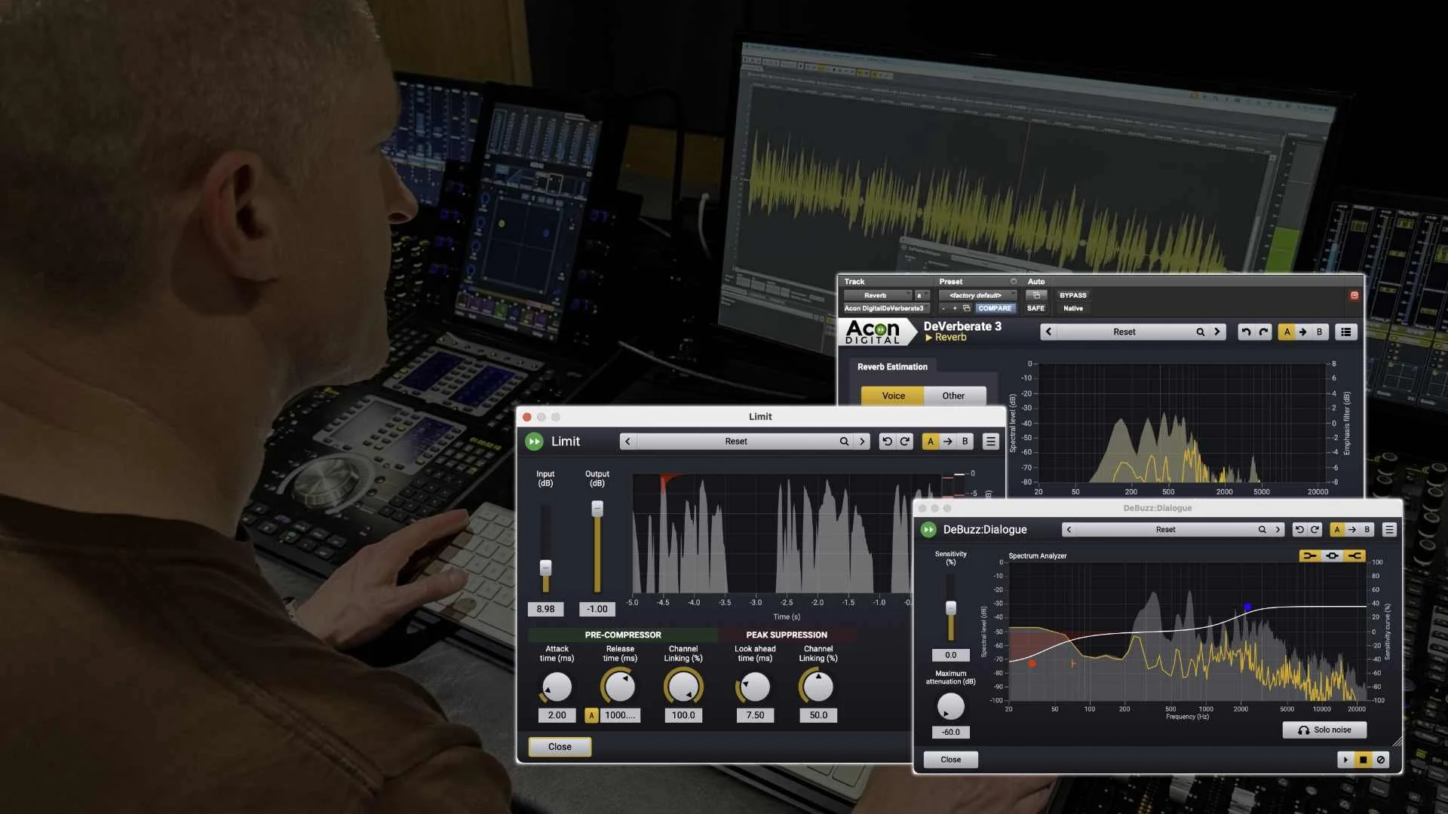Click the undo icon in the Limit plugin
The width and height of the screenshot is (1448, 814).
[x=887, y=442]
